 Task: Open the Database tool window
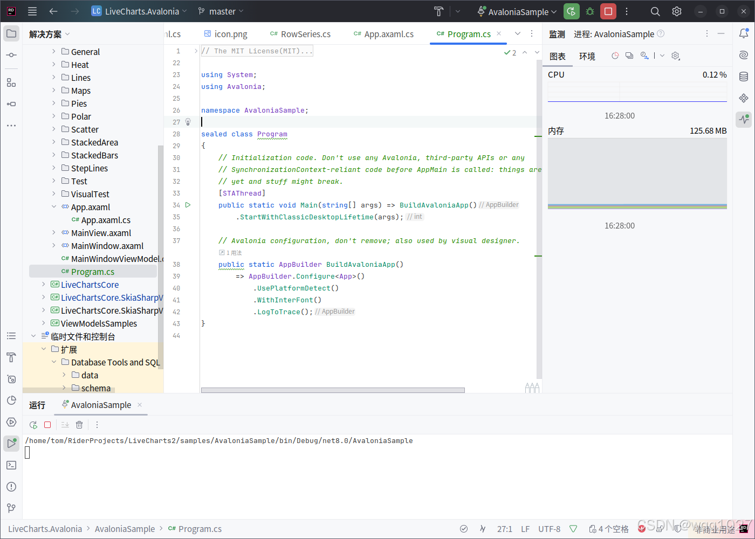(744, 77)
